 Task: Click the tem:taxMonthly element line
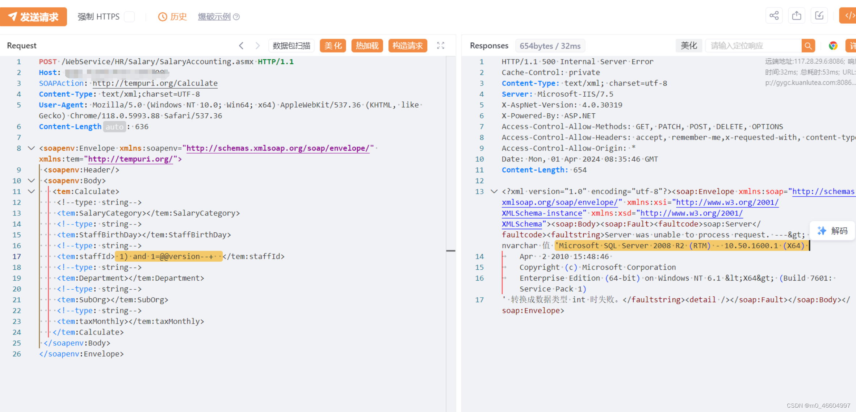pos(131,321)
